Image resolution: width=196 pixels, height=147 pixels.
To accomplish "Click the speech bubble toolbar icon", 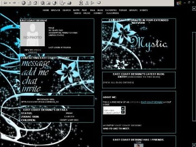I will (99, 3).
